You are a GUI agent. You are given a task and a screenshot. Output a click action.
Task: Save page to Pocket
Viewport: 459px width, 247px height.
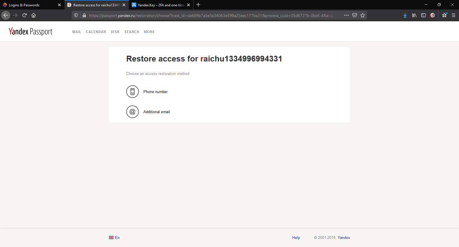point(355,15)
